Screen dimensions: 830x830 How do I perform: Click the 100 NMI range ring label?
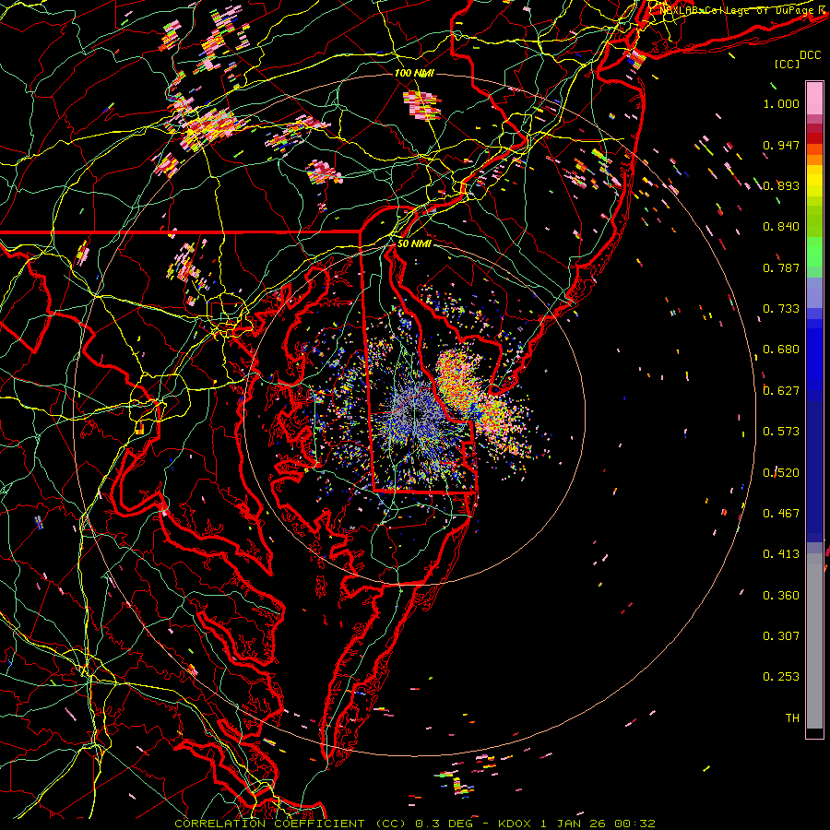coord(414,73)
